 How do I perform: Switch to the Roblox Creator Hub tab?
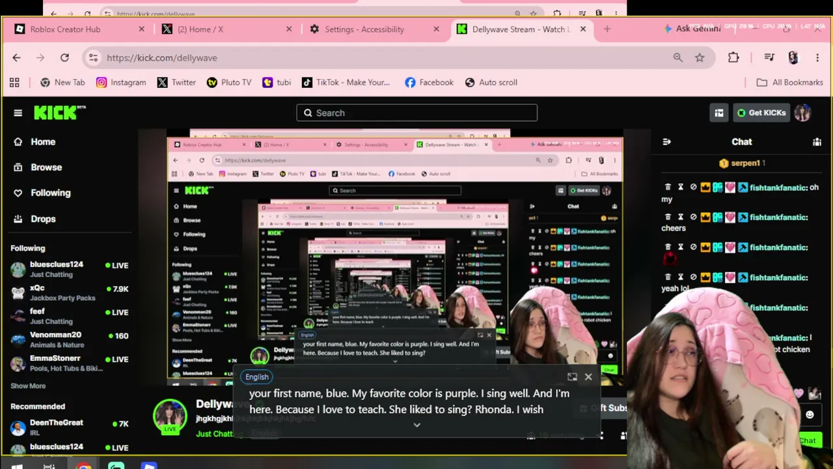[78, 29]
